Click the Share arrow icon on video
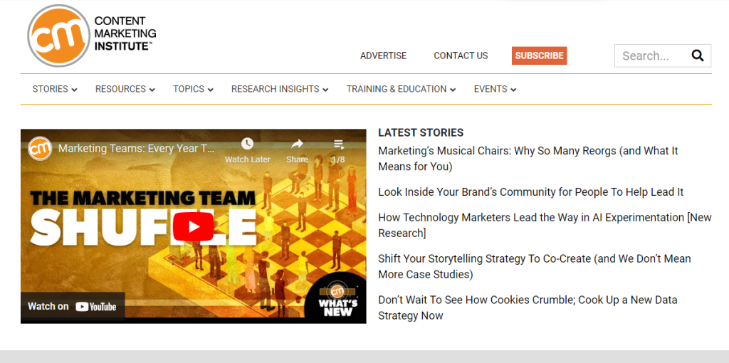This screenshot has height=363, width=729. (x=297, y=144)
